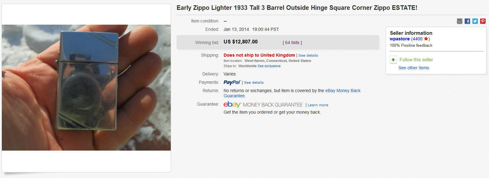Share the listing on Twitter
This screenshot has width=489, height=178.
475,21
